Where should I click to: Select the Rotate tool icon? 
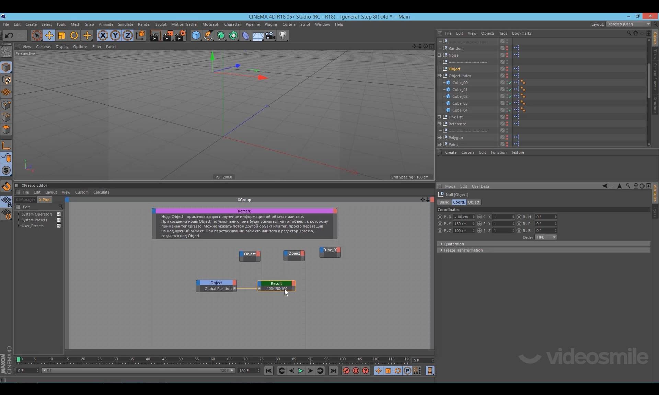pyautogui.click(x=74, y=35)
